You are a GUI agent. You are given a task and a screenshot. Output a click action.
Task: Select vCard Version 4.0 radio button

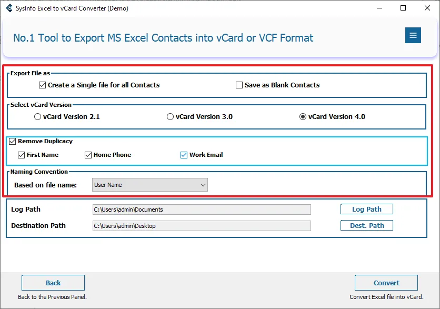[303, 117]
